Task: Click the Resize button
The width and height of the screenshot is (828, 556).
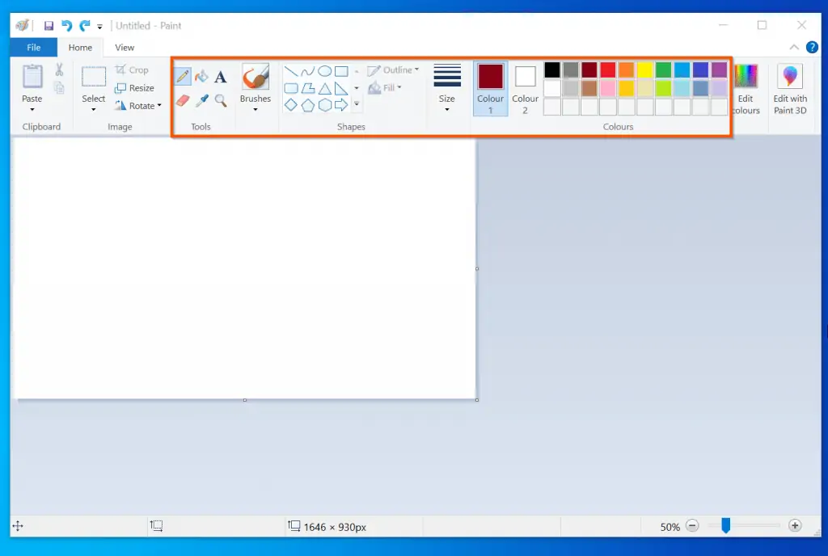Action: pyautogui.click(x=136, y=87)
